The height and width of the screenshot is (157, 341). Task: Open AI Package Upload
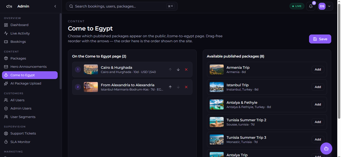(30, 83)
